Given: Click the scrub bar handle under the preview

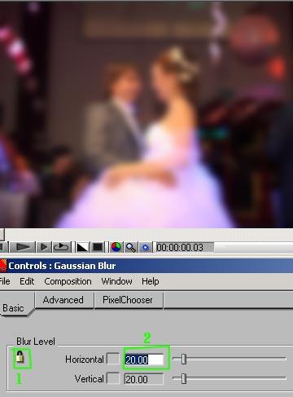Looking at the screenshot, I should pyautogui.click(x=2, y=234).
